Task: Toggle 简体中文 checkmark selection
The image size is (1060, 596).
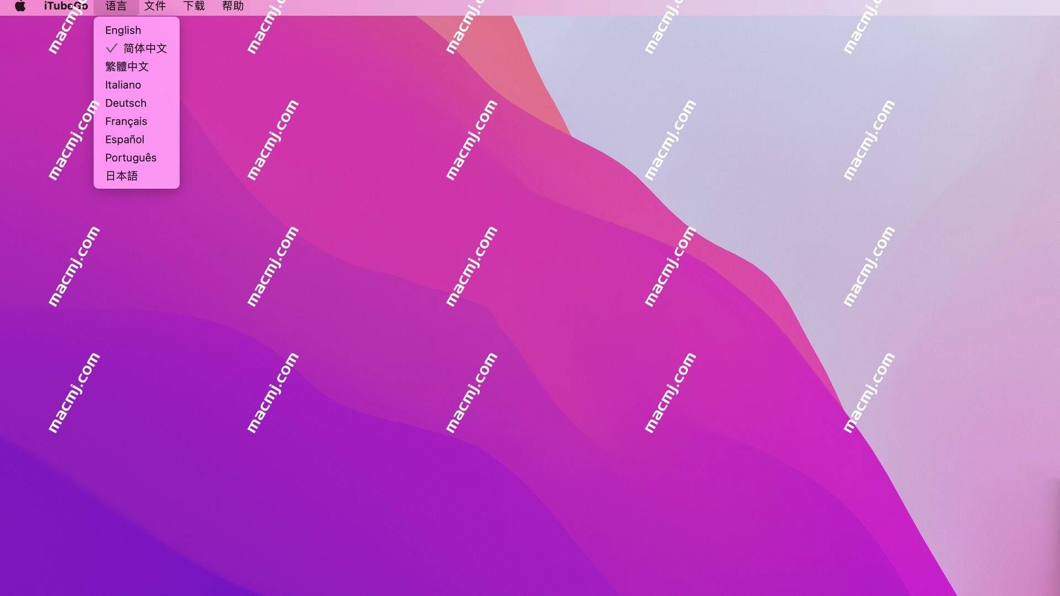Action: (144, 47)
